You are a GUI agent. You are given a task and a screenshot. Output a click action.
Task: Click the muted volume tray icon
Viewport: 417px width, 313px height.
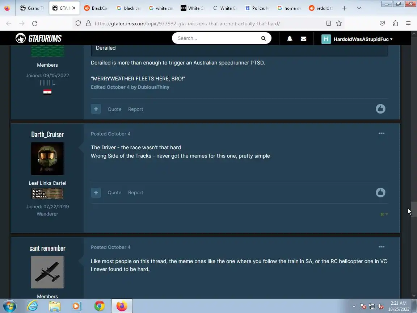point(380,306)
